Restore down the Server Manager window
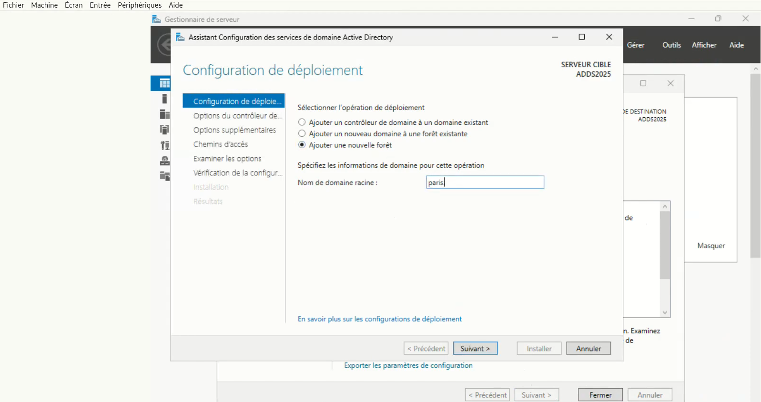The height and width of the screenshot is (402, 761). 718,19
